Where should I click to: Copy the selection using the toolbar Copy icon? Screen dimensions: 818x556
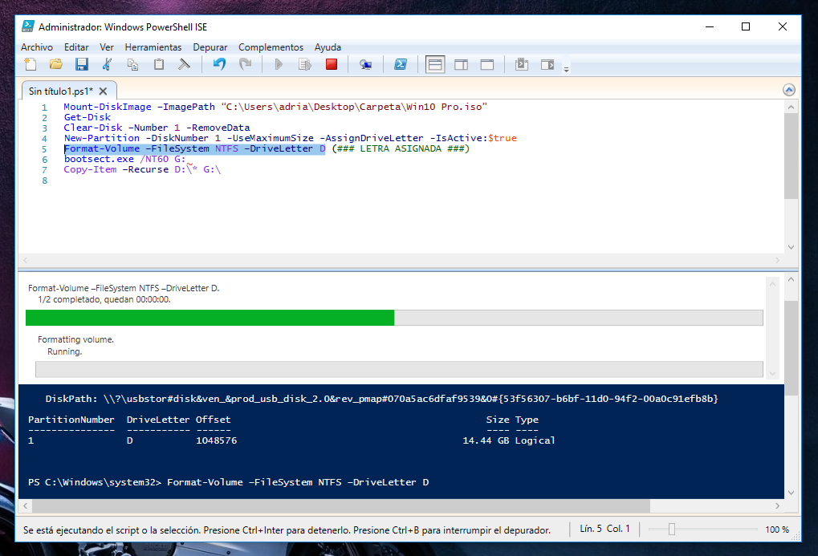(132, 65)
